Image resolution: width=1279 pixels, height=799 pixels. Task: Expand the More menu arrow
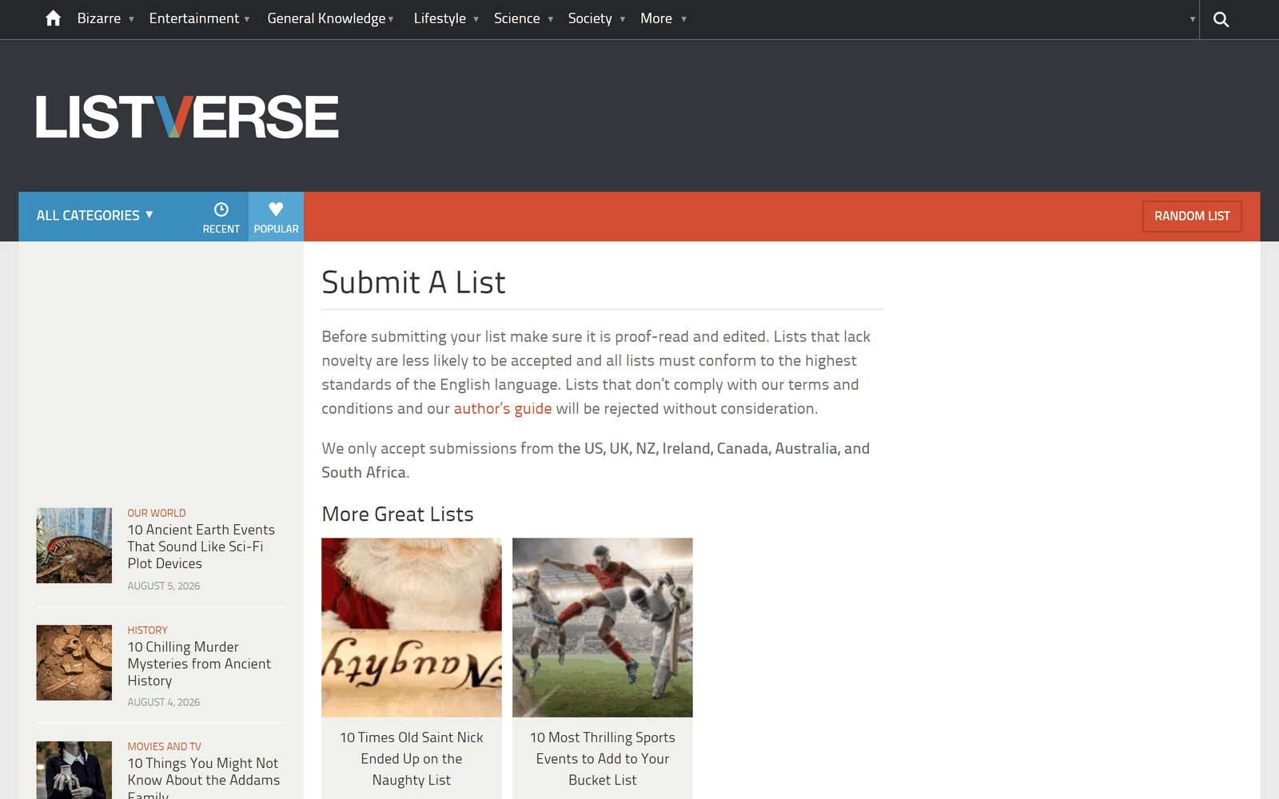tap(683, 19)
